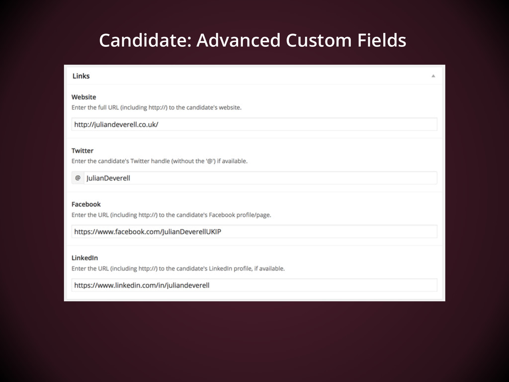Click the Links panel heading text
509x382 pixels.
(81, 76)
